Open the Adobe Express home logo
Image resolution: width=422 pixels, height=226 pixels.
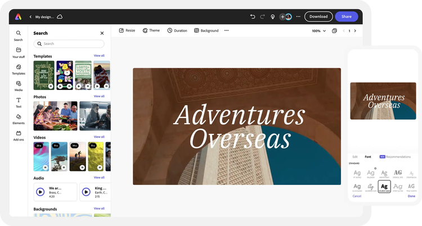[x=19, y=17]
